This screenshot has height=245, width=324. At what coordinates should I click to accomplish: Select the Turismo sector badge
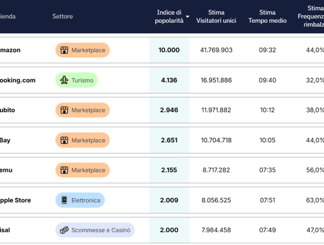coord(77,80)
